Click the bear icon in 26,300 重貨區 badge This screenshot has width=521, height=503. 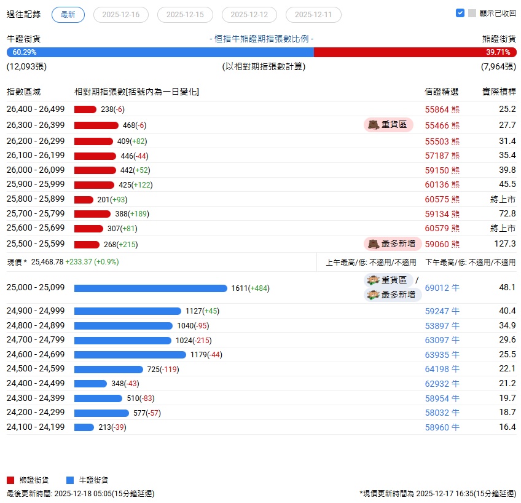pyautogui.click(x=374, y=125)
